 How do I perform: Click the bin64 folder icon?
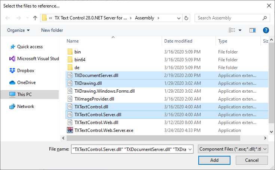(x=70, y=59)
